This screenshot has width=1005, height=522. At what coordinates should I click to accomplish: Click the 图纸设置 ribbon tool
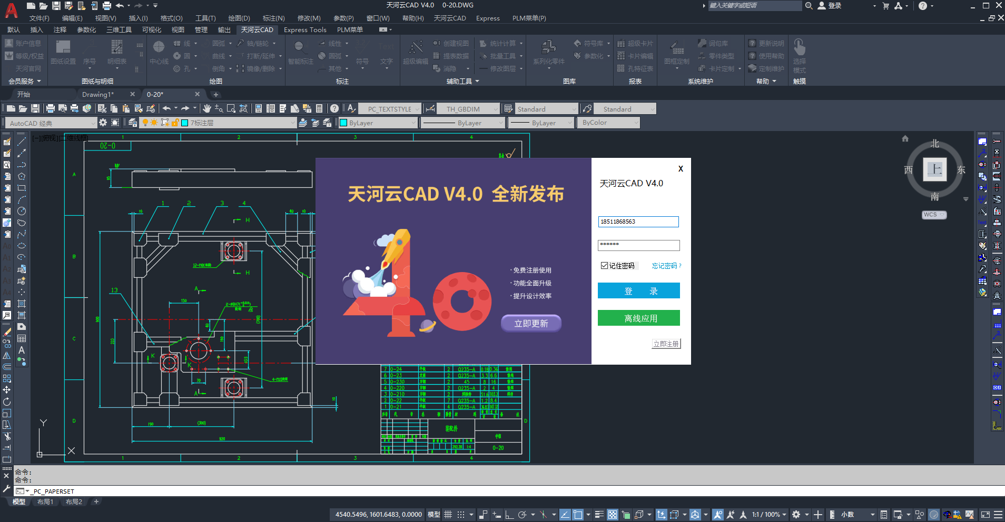point(63,53)
